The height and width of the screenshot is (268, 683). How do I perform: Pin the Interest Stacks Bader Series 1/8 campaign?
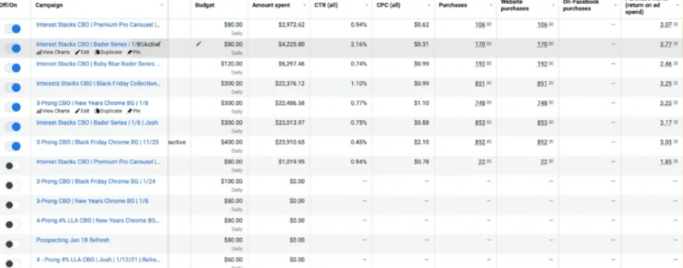133,52
